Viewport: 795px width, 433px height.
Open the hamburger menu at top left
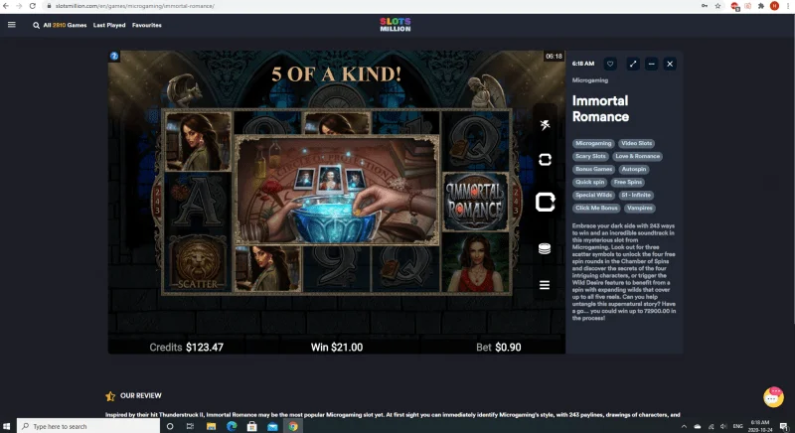point(12,24)
